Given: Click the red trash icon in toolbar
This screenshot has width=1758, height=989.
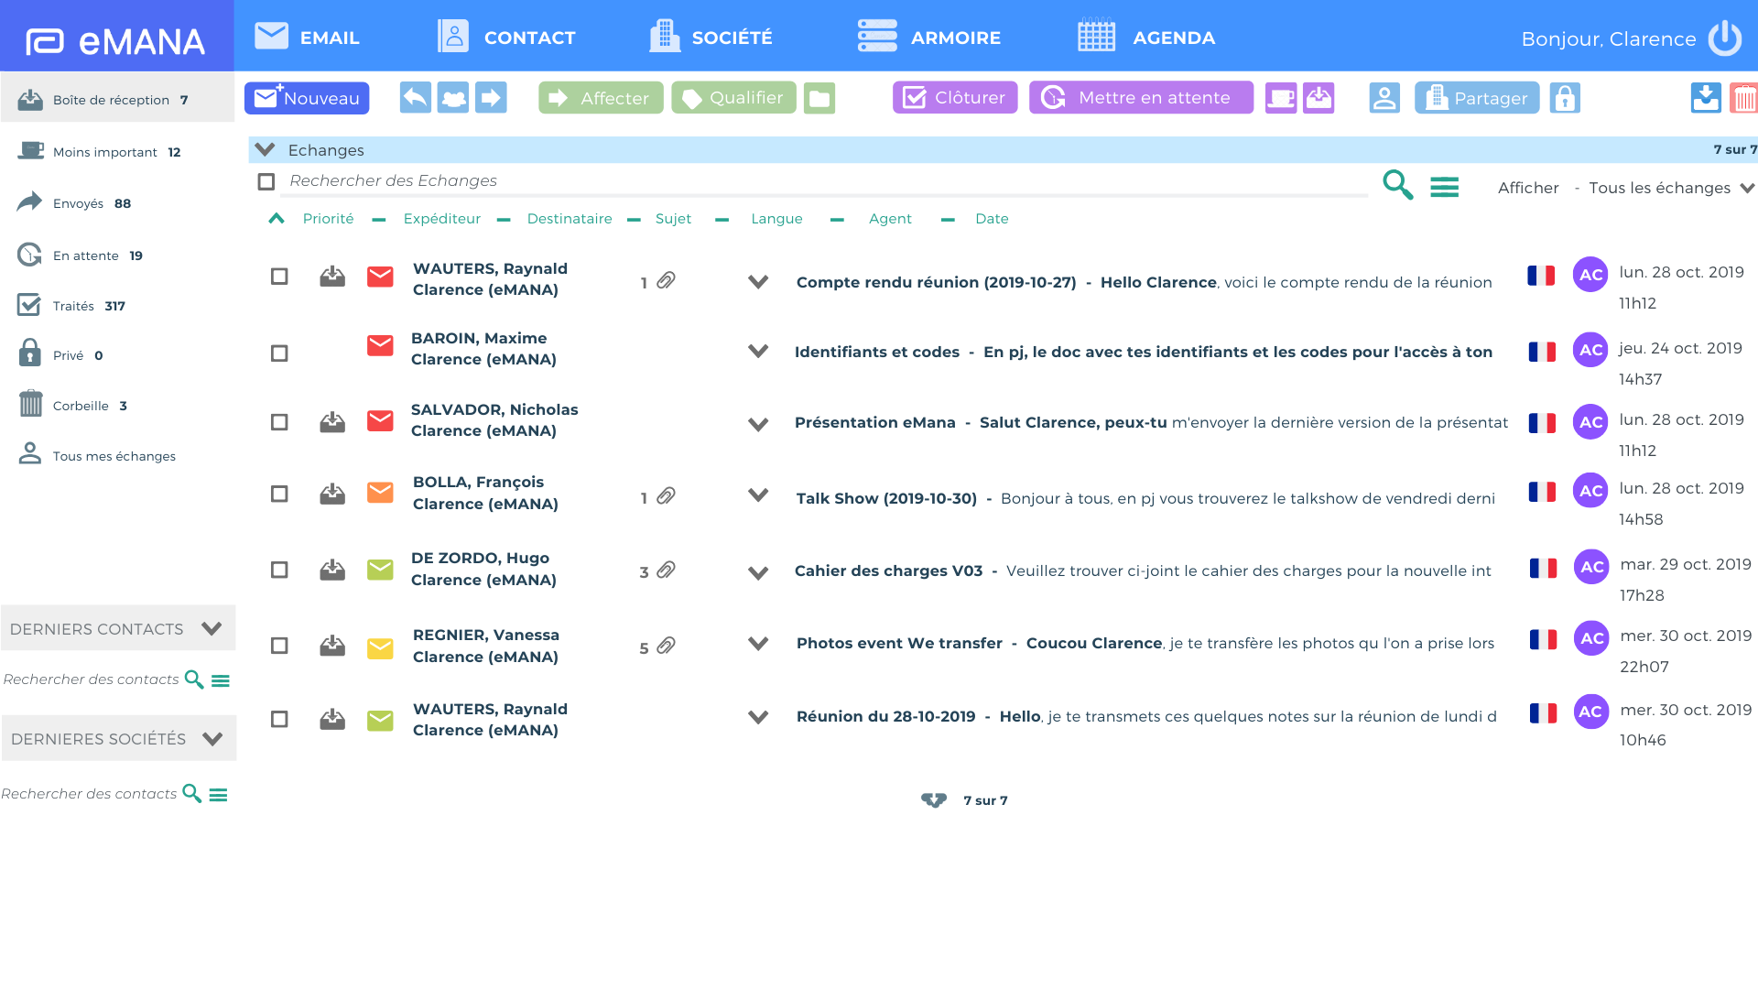Looking at the screenshot, I should point(1743,98).
